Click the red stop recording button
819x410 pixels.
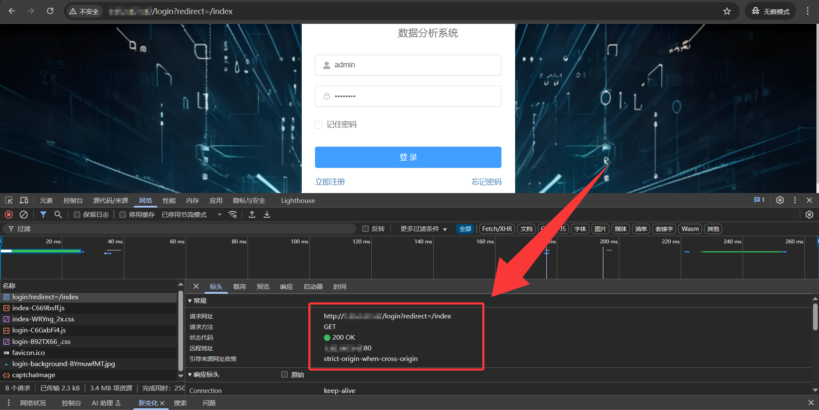(9, 214)
